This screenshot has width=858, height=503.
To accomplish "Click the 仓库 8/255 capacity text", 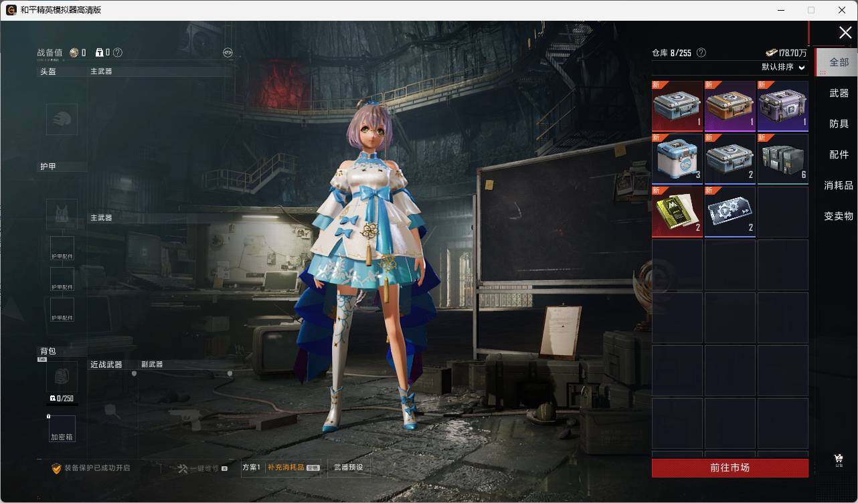I will pyautogui.click(x=671, y=53).
